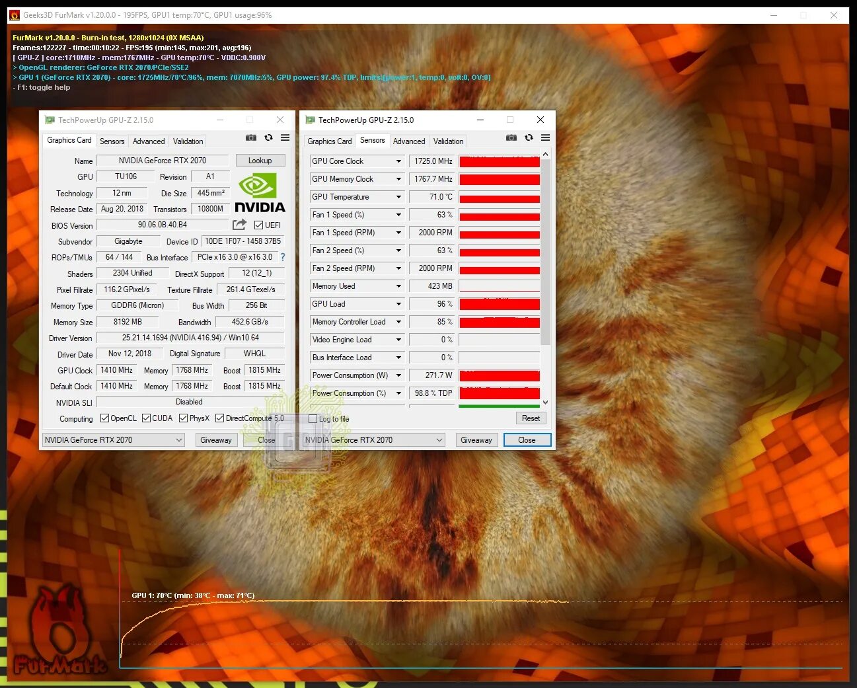Click the NVIDIA logo in Graphics Card tab

coord(260,193)
